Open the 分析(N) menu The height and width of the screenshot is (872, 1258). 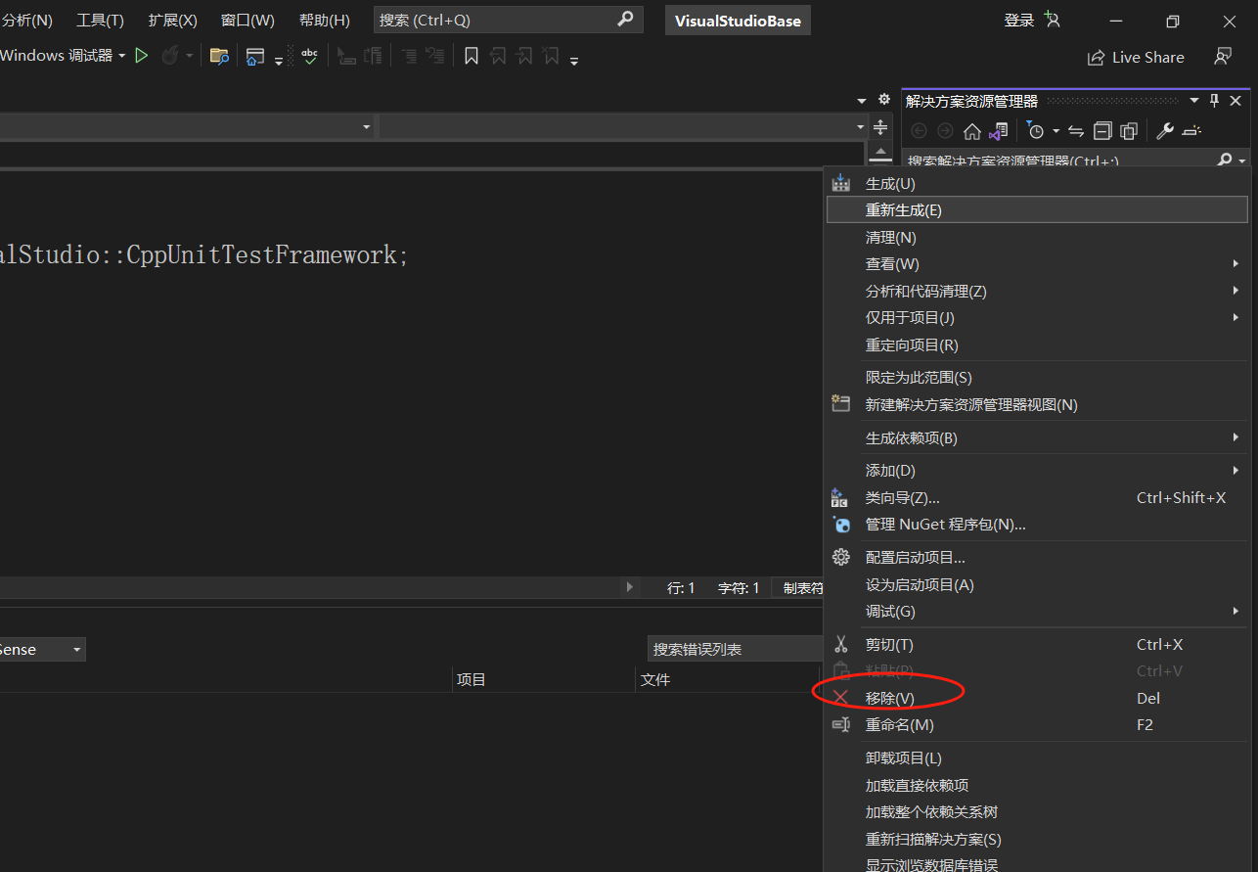click(27, 21)
